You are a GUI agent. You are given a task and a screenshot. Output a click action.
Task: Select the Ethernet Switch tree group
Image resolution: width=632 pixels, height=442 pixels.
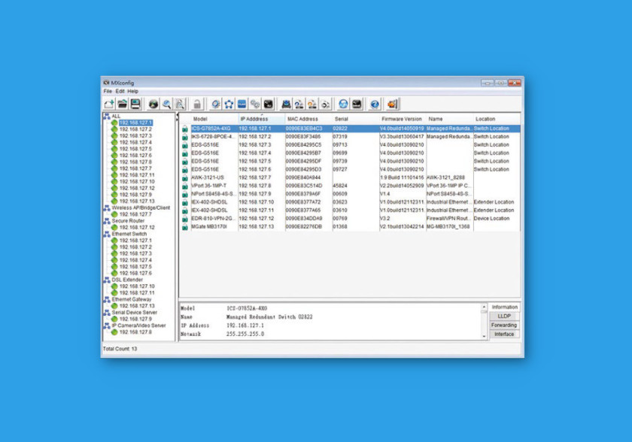(129, 234)
